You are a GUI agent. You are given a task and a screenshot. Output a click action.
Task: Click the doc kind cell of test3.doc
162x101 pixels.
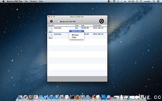click(x=77, y=28)
